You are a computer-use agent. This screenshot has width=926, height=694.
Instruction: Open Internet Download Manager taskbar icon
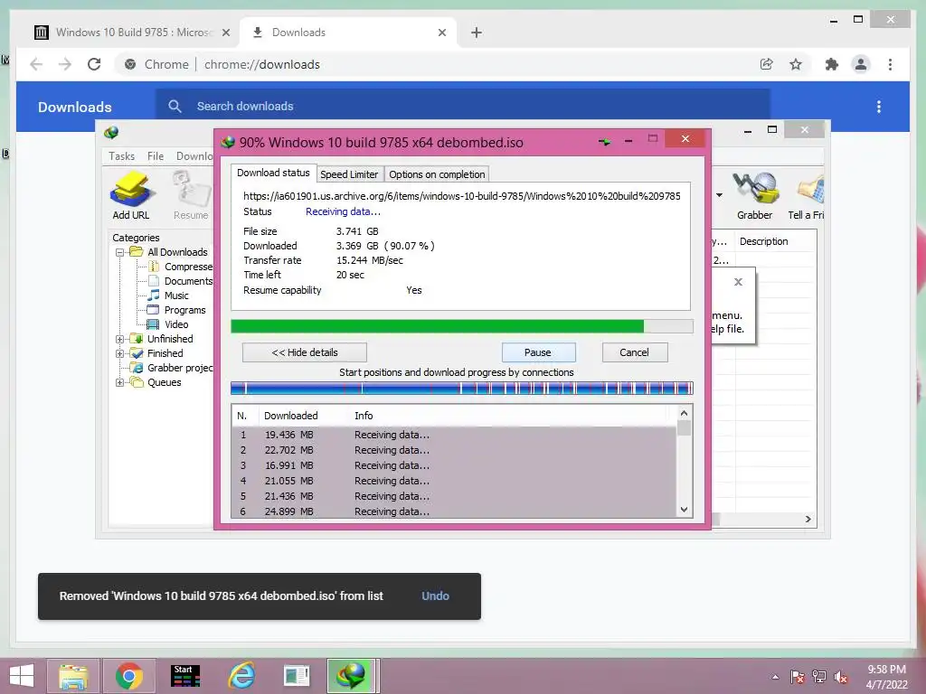tap(351, 676)
